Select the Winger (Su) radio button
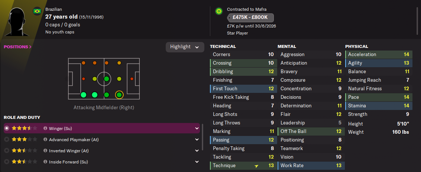The height and width of the screenshot is (172, 421). [6, 129]
